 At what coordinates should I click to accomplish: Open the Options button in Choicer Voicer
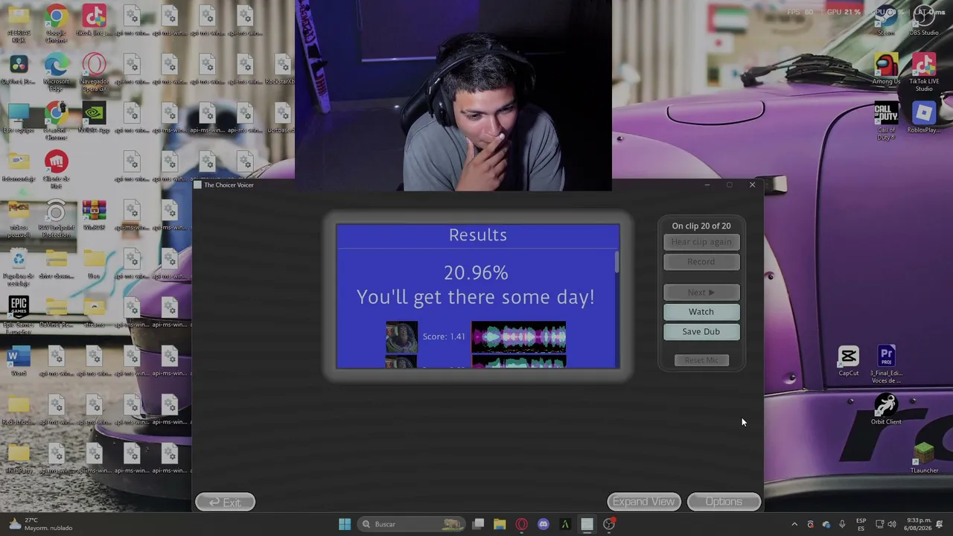tap(724, 502)
